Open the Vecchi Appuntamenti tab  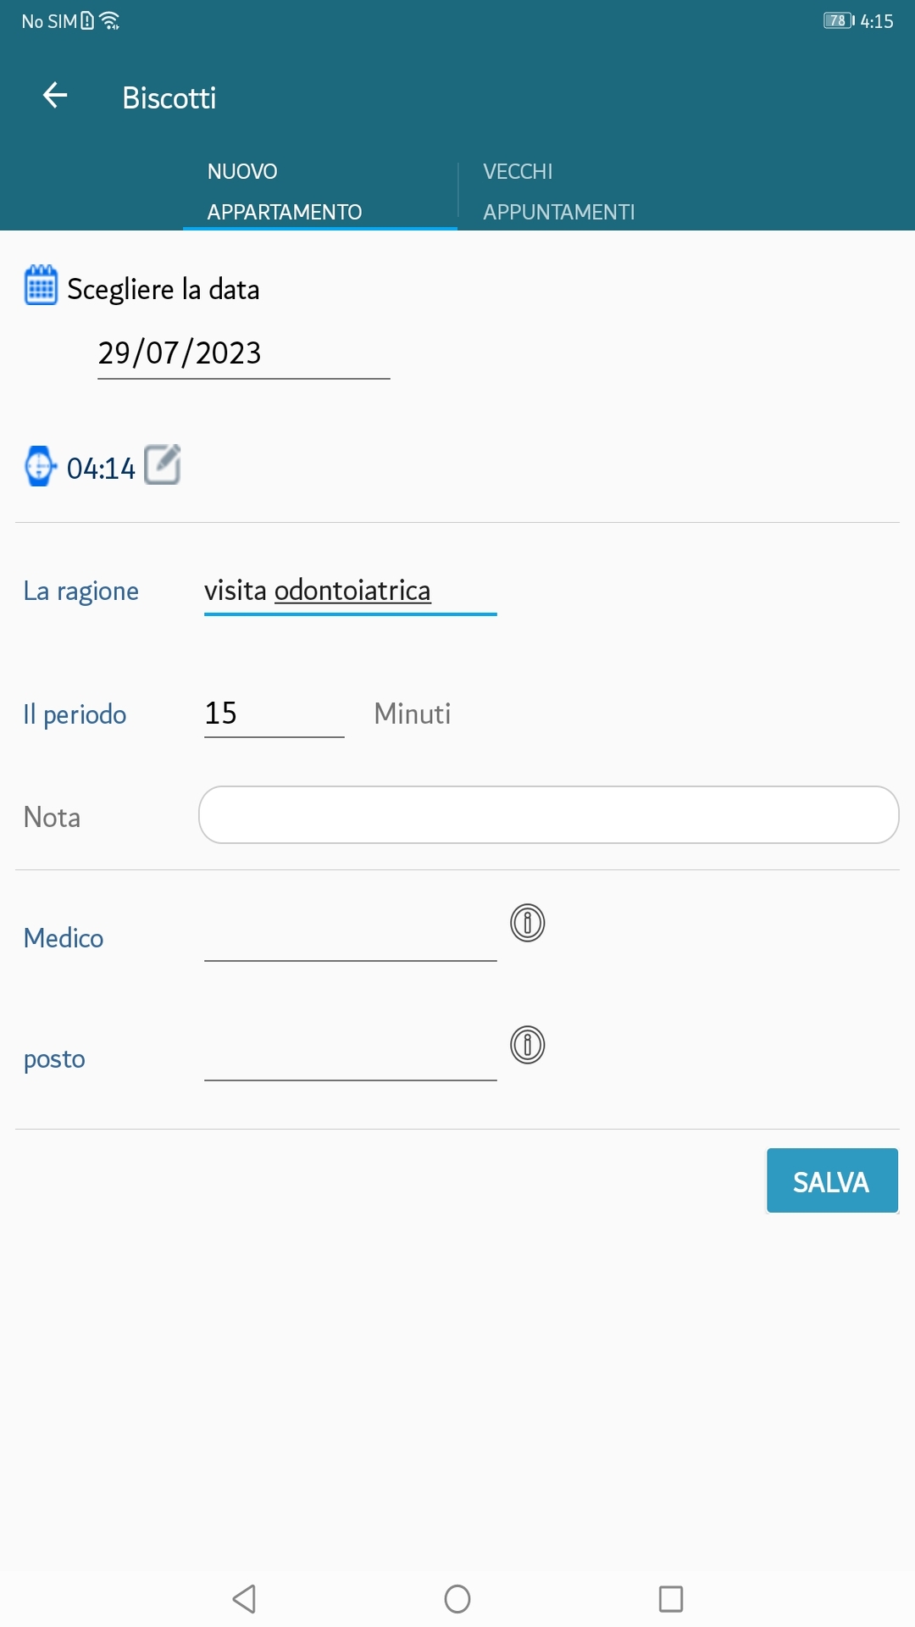click(559, 192)
